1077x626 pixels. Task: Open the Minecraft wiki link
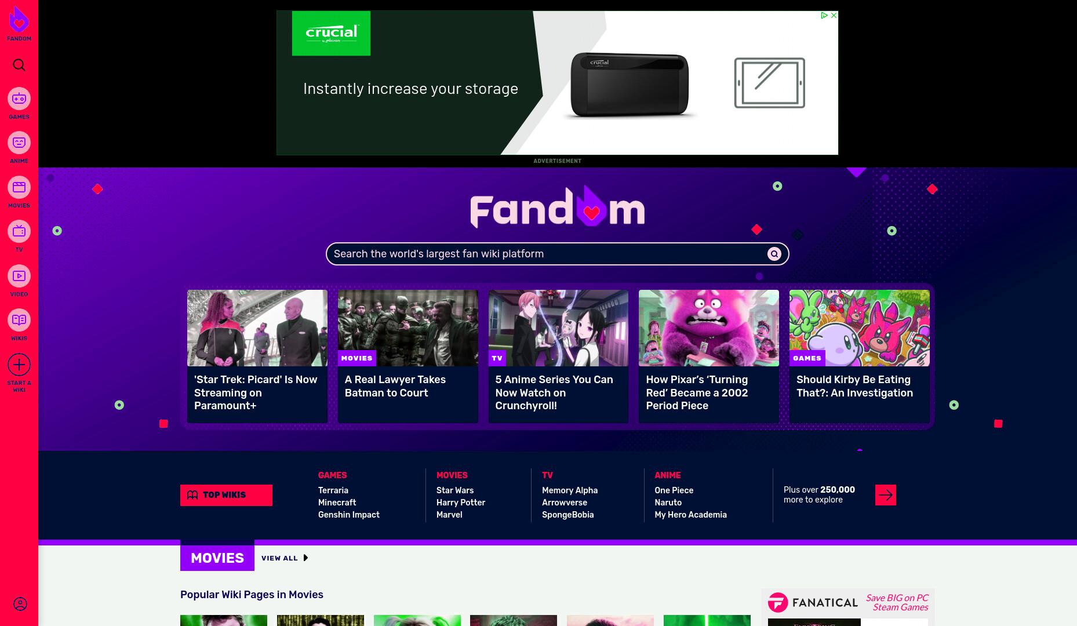click(337, 503)
